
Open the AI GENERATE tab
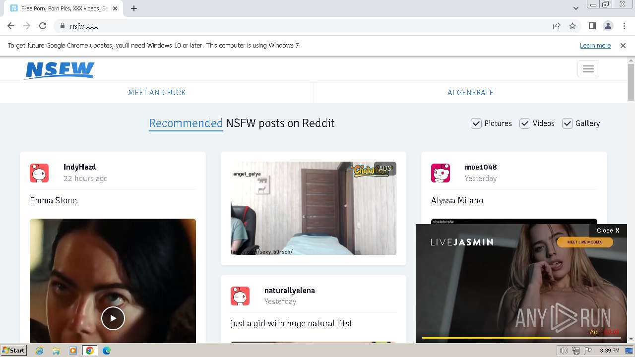pos(470,93)
